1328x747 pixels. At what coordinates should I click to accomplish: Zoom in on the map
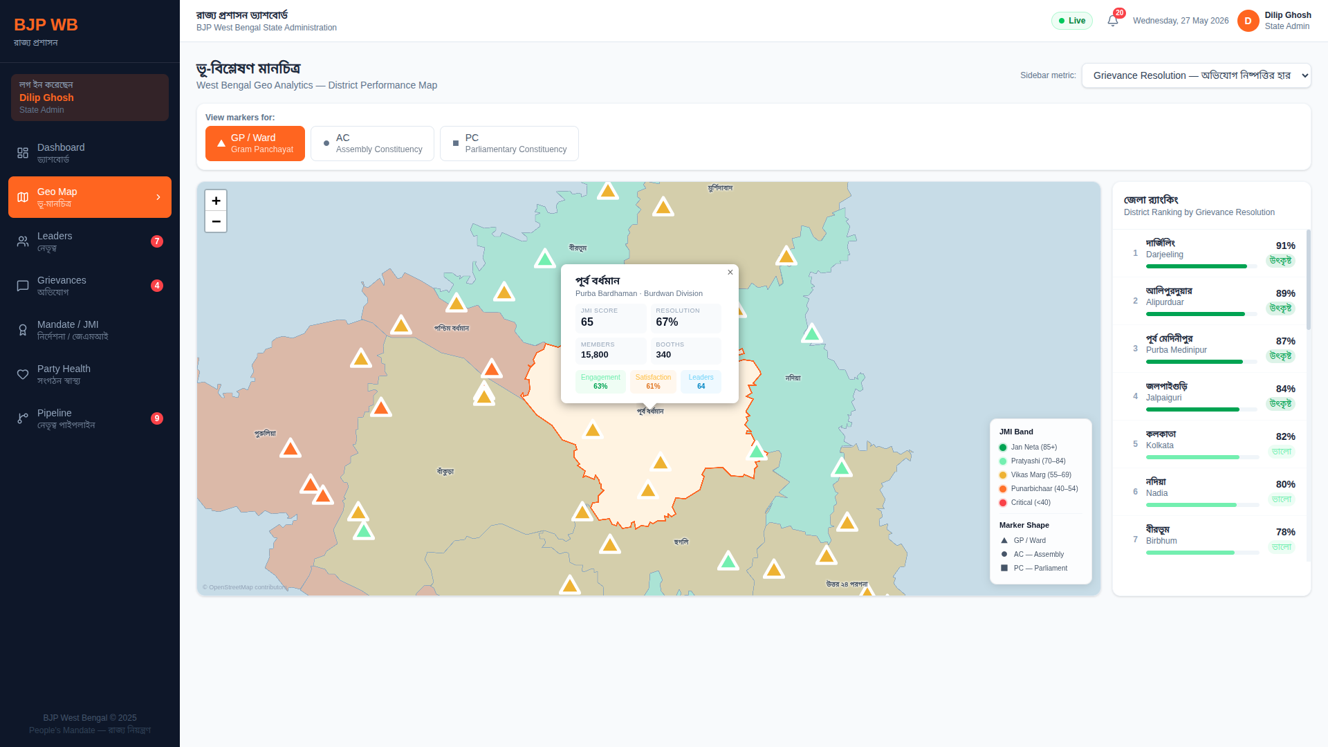(216, 201)
